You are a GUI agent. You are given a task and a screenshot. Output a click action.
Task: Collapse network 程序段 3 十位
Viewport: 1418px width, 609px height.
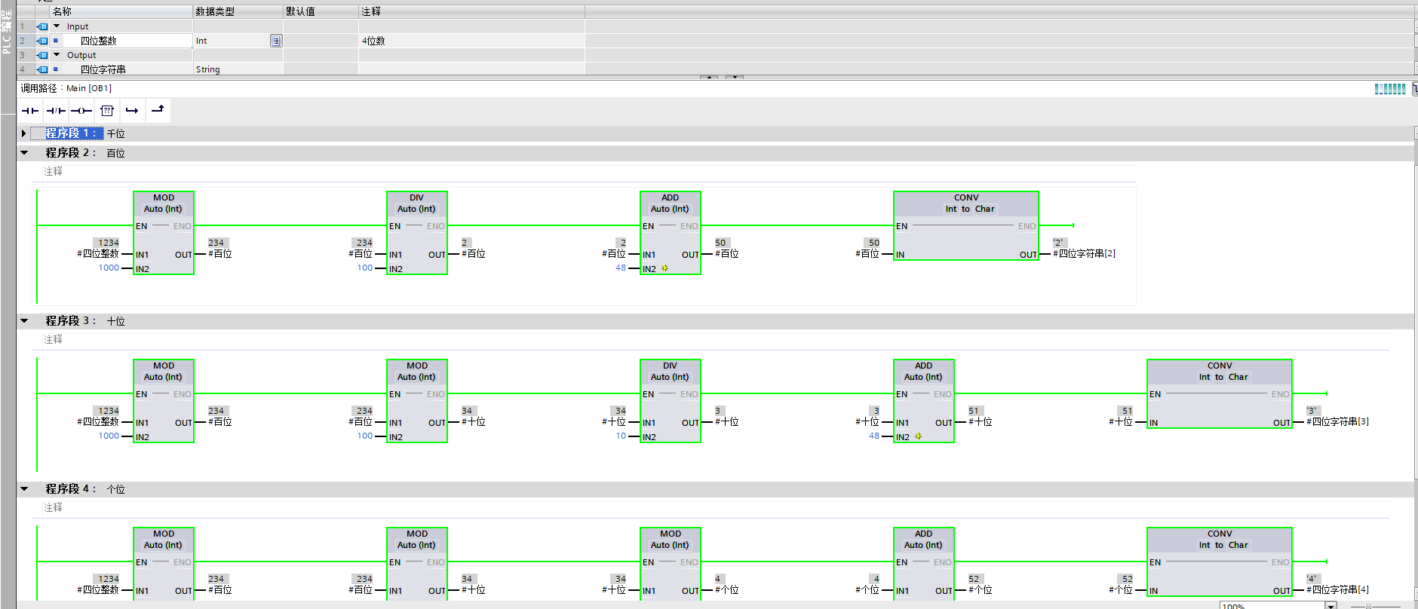tap(24, 321)
